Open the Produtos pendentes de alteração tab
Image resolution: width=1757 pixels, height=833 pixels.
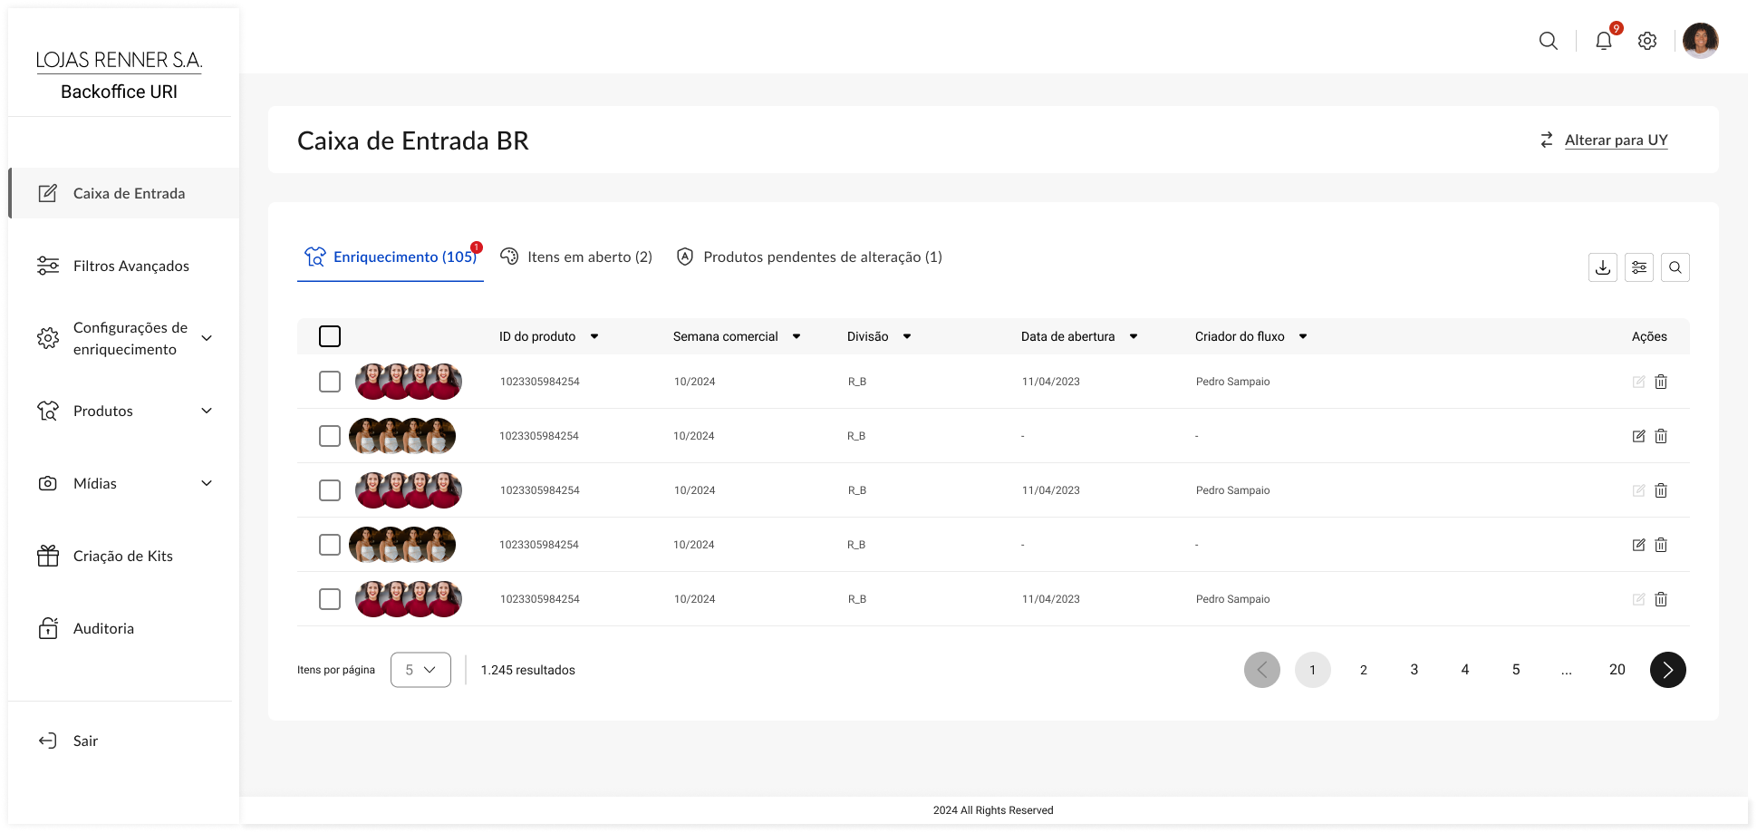pos(810,257)
